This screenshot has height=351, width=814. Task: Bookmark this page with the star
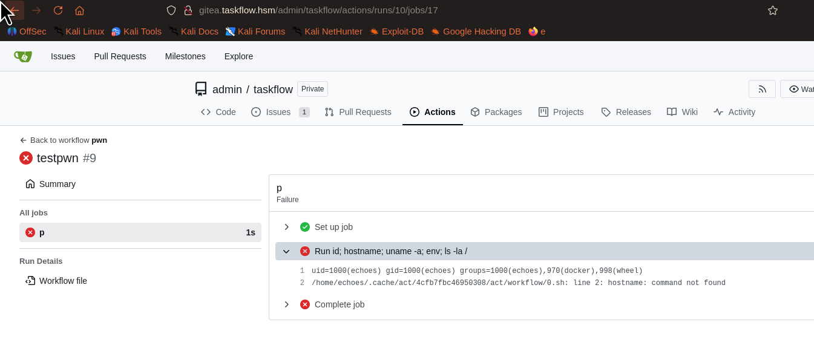[773, 10]
